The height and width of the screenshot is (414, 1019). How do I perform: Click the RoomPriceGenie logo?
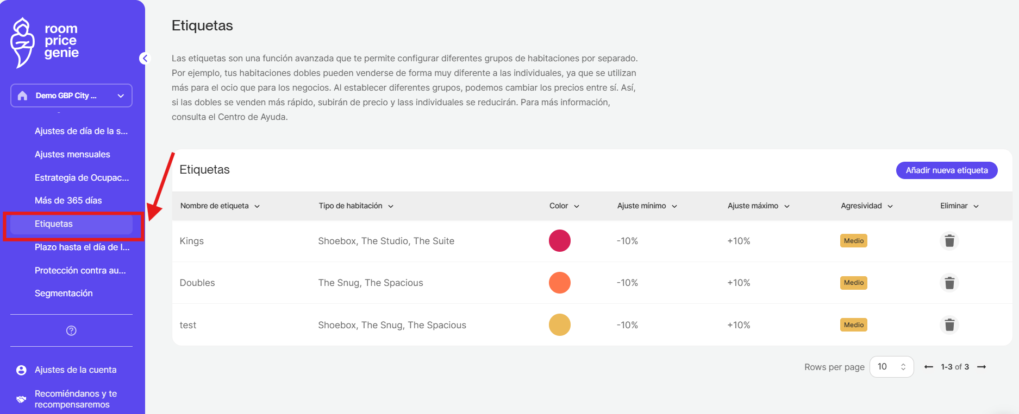45,42
